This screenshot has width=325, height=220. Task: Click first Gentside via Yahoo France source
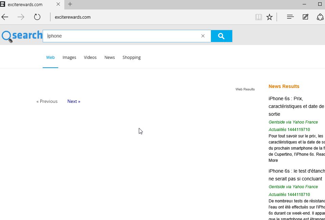click(x=293, y=122)
